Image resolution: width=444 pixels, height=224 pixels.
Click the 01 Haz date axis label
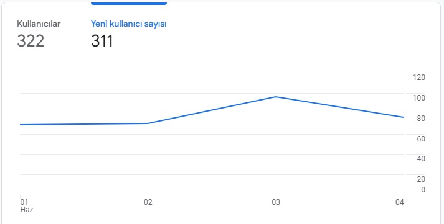tap(26, 206)
